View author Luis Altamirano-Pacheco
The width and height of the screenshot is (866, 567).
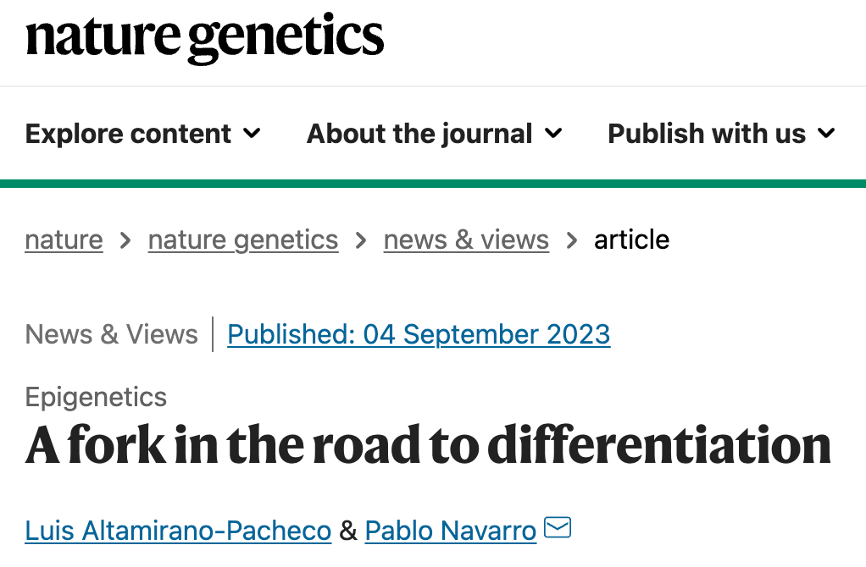178,531
